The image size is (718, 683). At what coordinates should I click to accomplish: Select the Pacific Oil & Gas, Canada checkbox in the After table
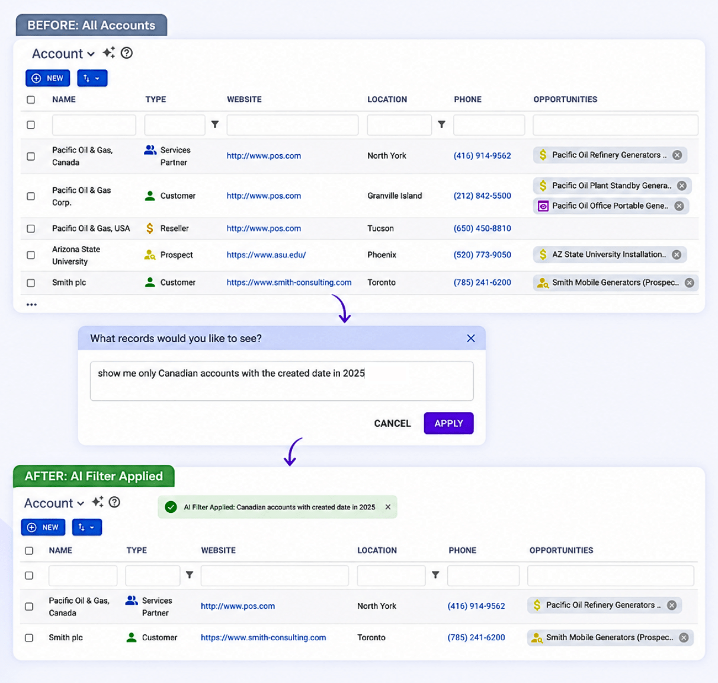[x=29, y=606]
